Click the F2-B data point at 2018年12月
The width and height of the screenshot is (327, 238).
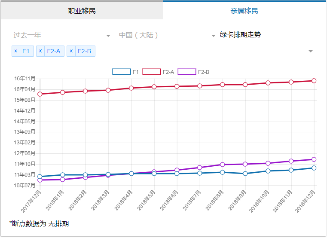(x=314, y=159)
